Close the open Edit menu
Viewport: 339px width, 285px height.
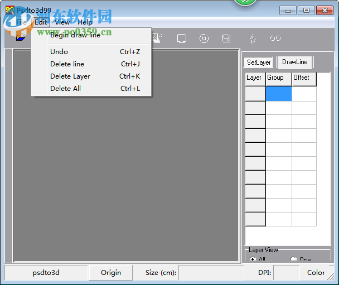41,22
